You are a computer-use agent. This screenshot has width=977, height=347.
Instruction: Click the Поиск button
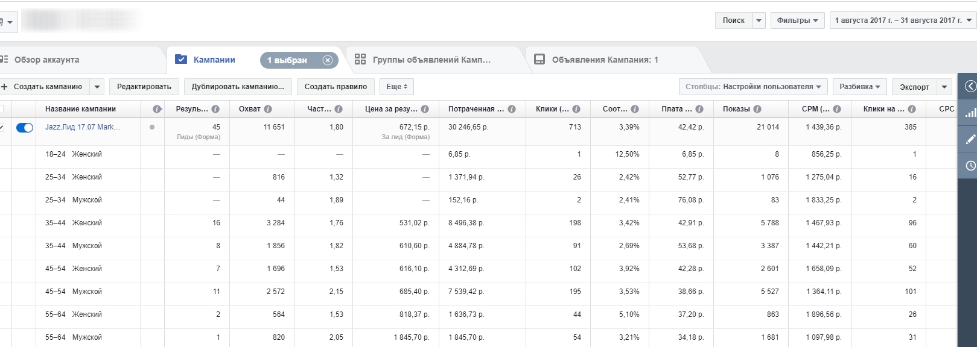click(x=734, y=20)
